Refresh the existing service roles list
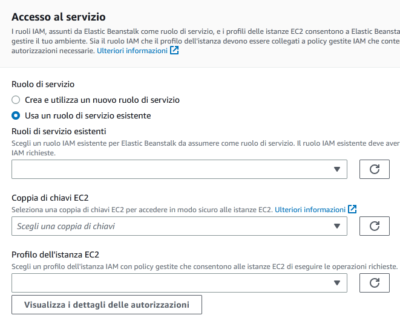400x324 pixels. pyautogui.click(x=374, y=169)
